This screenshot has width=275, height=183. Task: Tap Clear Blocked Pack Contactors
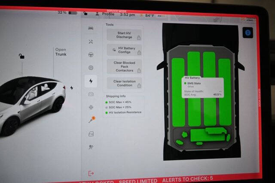coord(125,66)
